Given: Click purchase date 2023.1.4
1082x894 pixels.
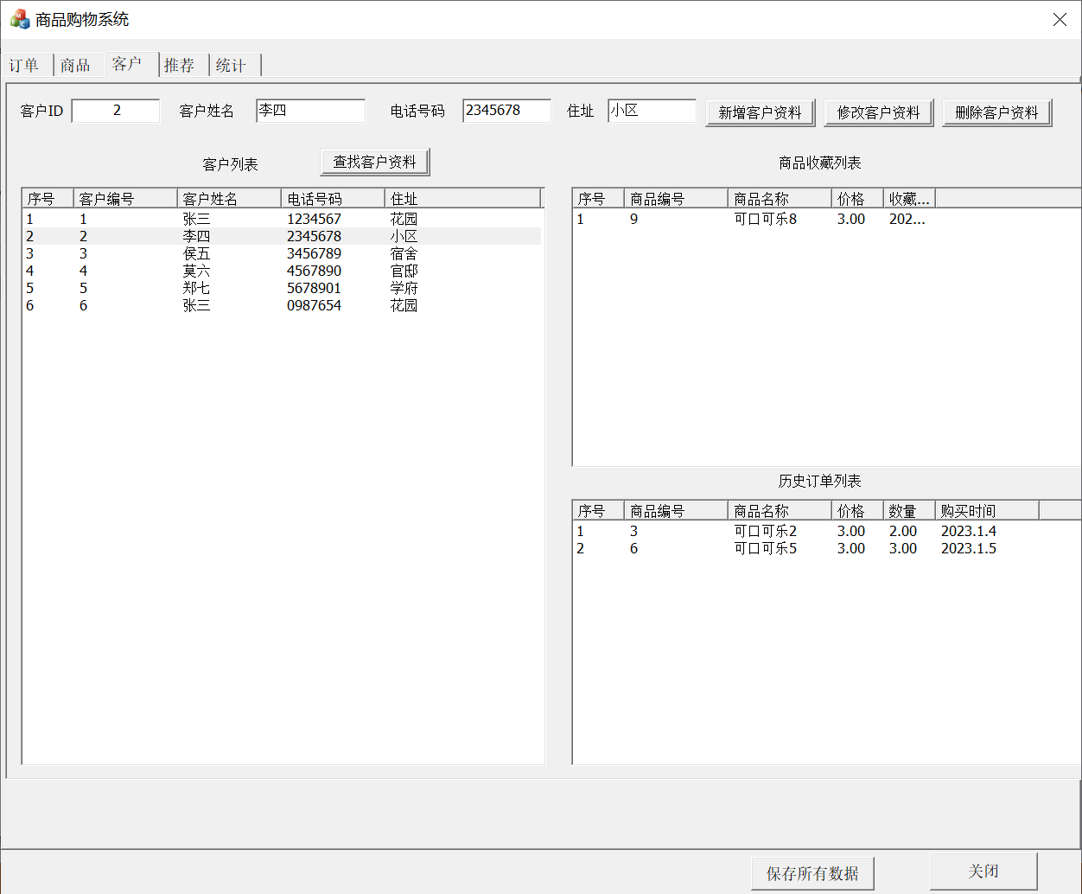Looking at the screenshot, I should [x=968, y=531].
